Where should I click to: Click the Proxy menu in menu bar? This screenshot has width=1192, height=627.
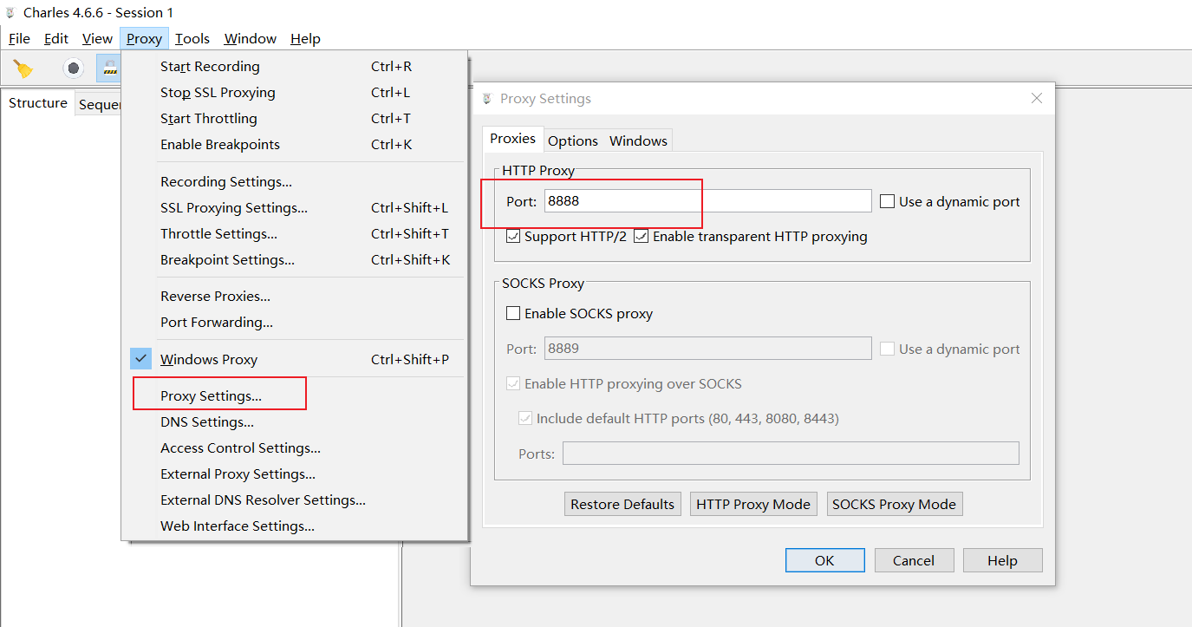click(x=144, y=38)
